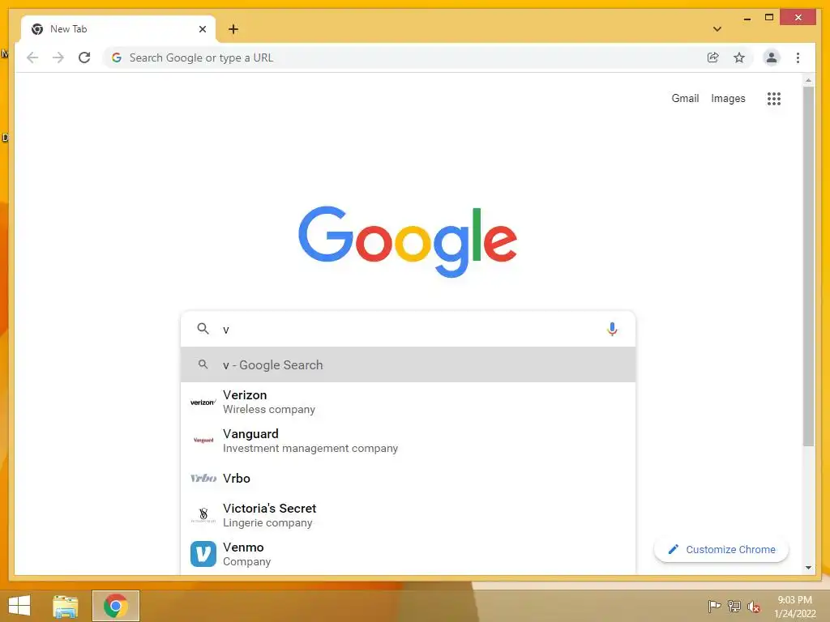The width and height of the screenshot is (830, 622).
Task: Click the forward navigation arrow
Action: pyautogui.click(x=58, y=58)
